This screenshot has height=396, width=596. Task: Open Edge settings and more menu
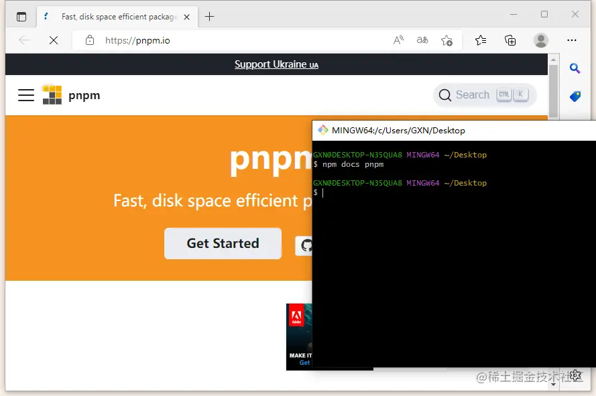pyautogui.click(x=572, y=40)
